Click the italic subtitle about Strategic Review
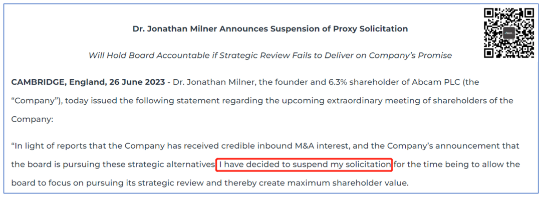Image resolution: width=541 pixels, height=197 pixels. 270,55
